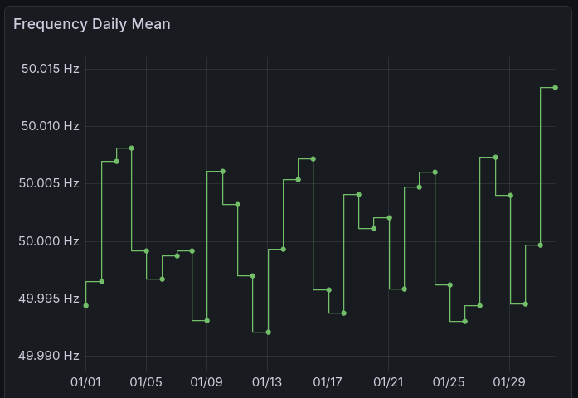The image size is (578, 398).
Task: Click the highest data point near 50.013 Hz
Action: click(x=556, y=88)
